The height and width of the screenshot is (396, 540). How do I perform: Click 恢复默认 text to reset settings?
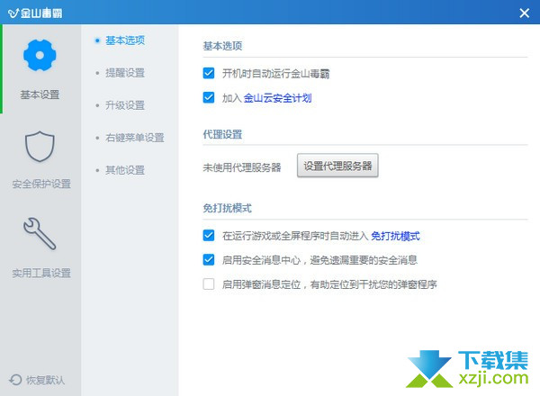pyautogui.click(x=45, y=380)
